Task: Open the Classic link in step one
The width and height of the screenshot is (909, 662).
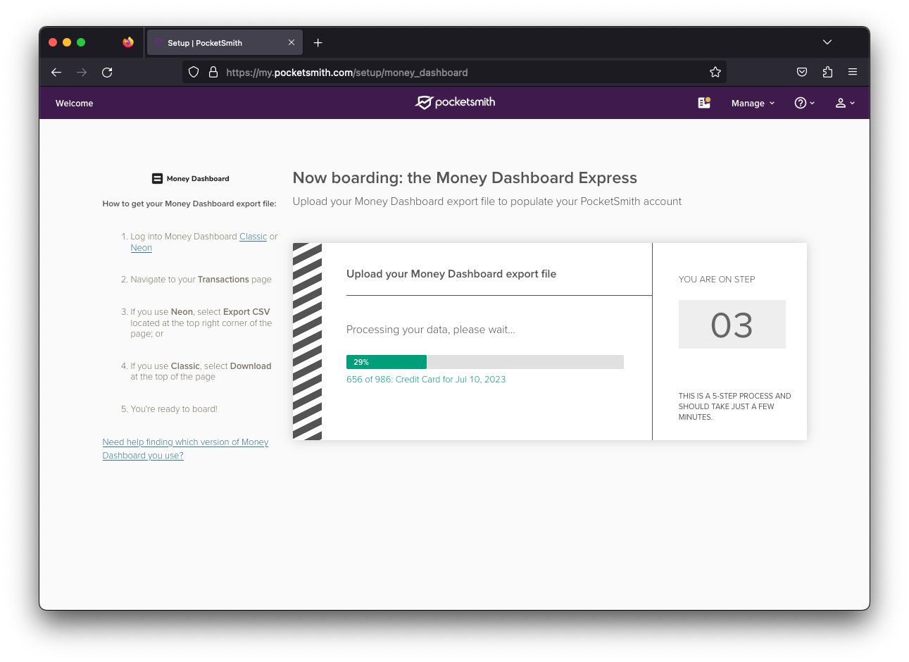Action: coord(253,236)
